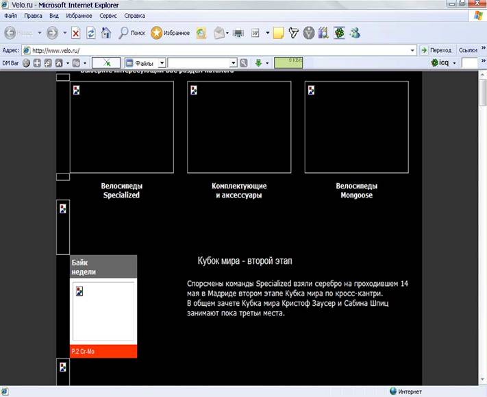Click the research books toolbar icon
Image resolution: width=487 pixels, height=397 pixels.
(323, 33)
